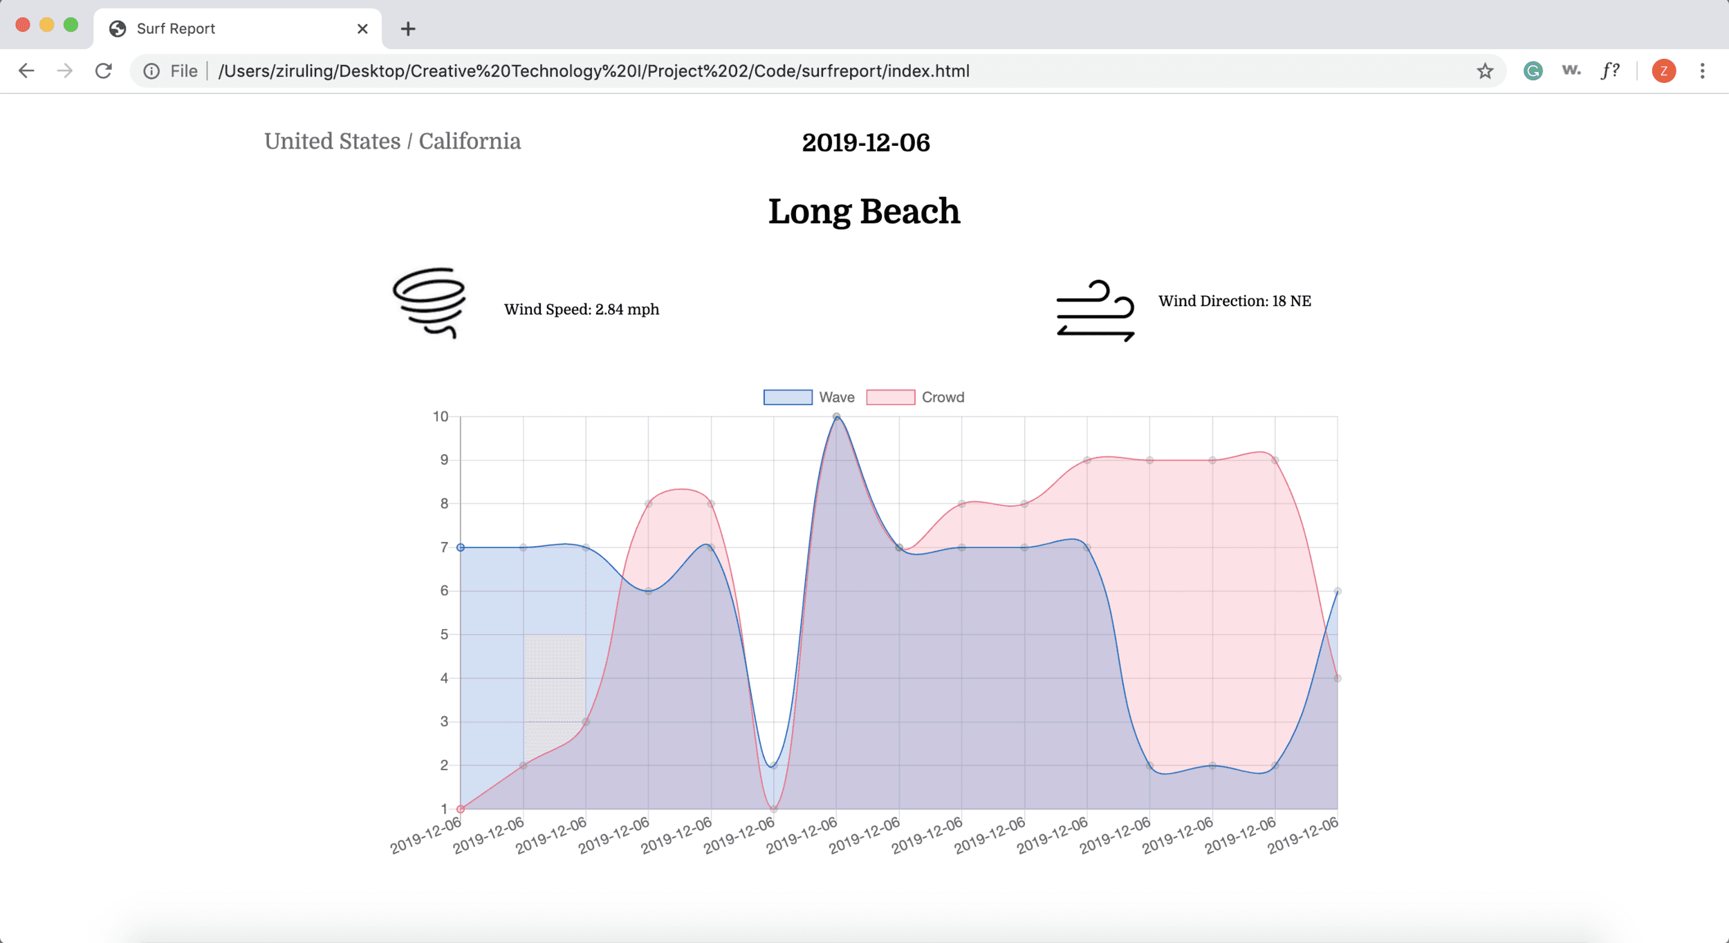Click the browser back arrow
The height and width of the screenshot is (943, 1729).
(26, 71)
